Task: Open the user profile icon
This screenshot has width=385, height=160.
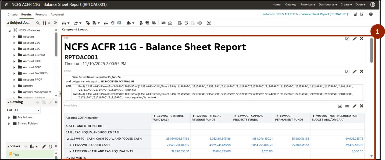Action: pyautogui.click(x=373, y=4)
